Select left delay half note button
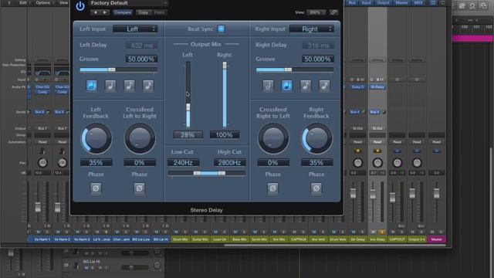 tap(92, 86)
